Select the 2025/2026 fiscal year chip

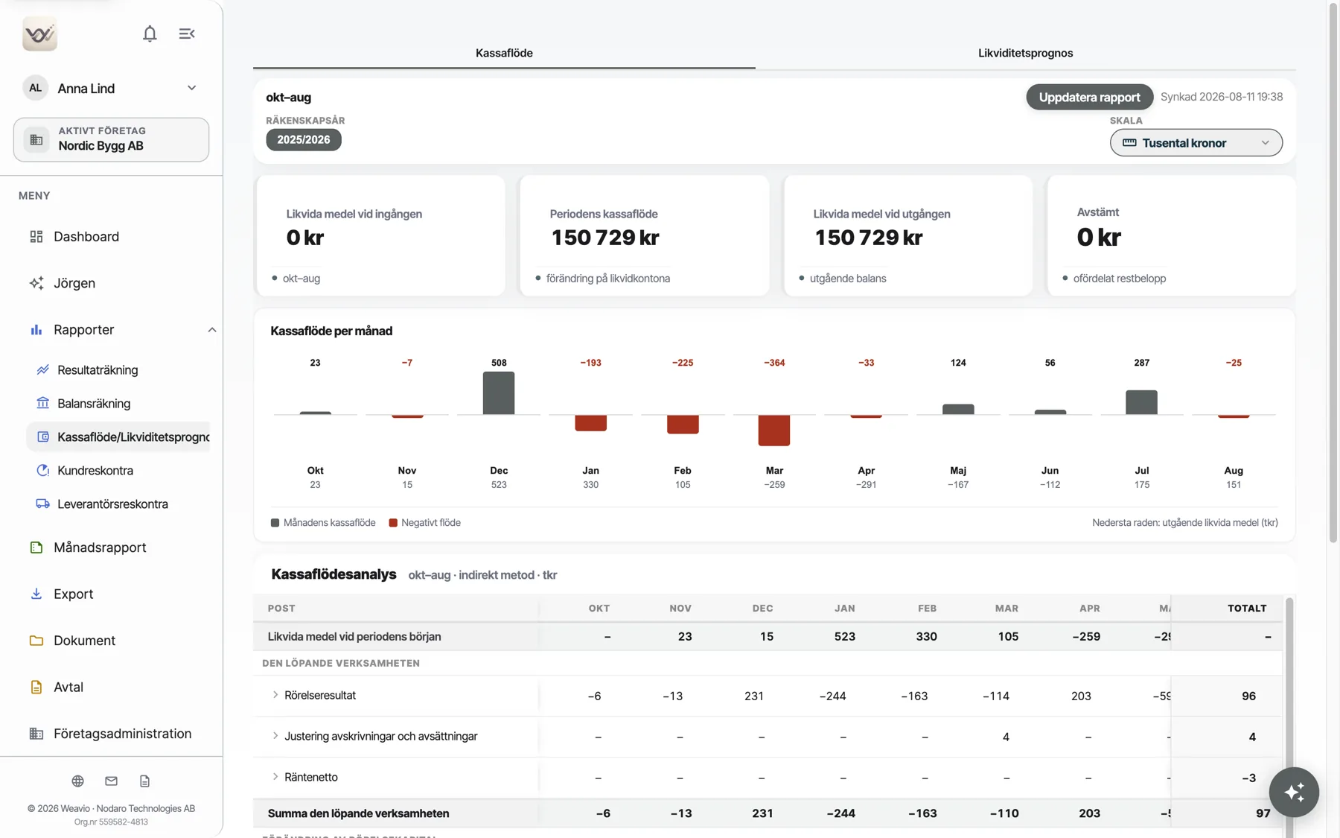tap(304, 140)
